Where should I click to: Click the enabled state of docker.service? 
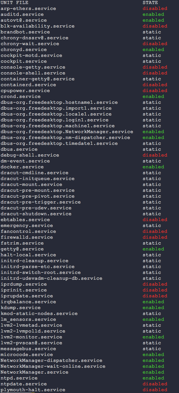tap(153, 167)
